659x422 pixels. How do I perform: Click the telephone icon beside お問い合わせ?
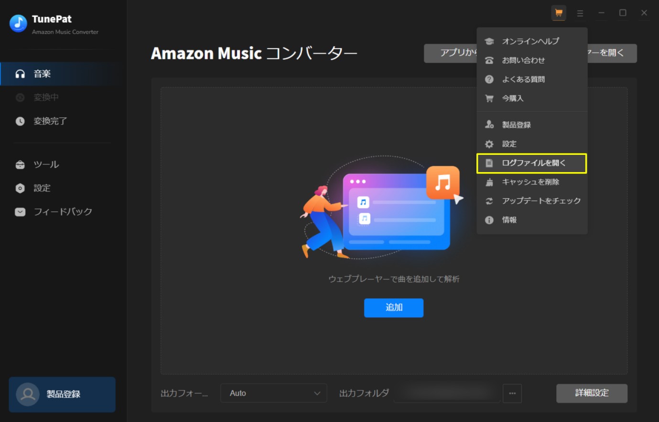(x=489, y=61)
